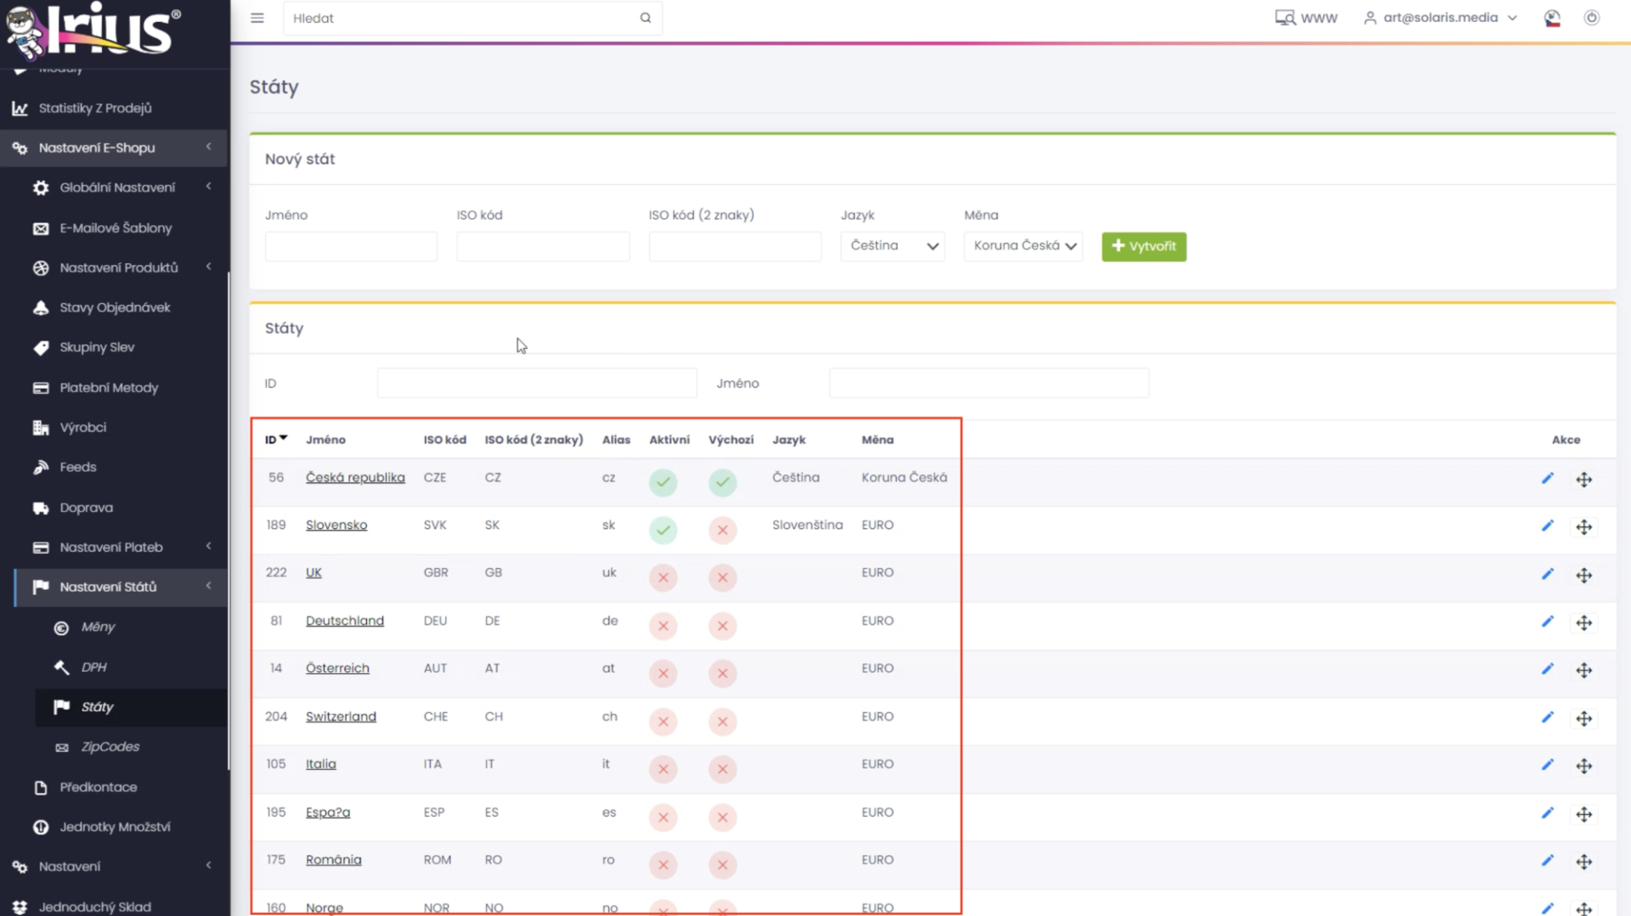Edit Espa?a row with pencil icon
This screenshot has height=916, width=1631.
[1548, 814]
